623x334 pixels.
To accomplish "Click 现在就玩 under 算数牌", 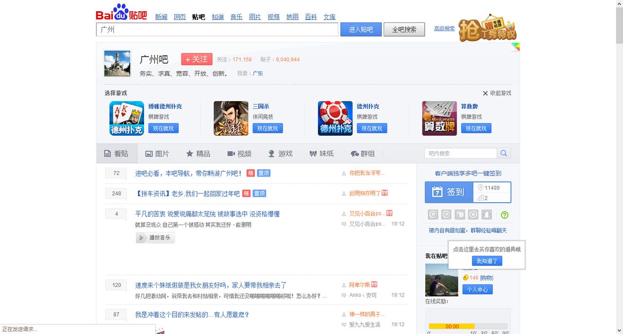I will point(476,128).
